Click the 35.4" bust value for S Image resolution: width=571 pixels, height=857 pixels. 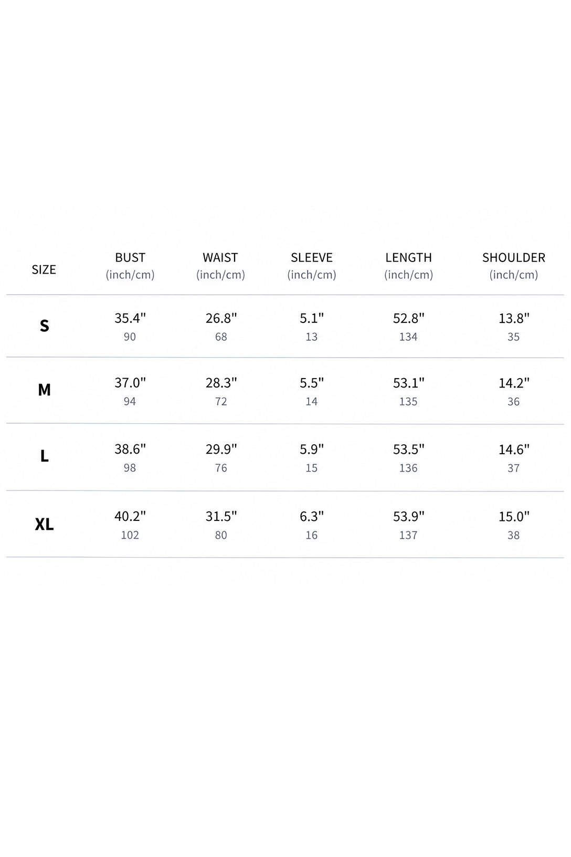(x=130, y=318)
